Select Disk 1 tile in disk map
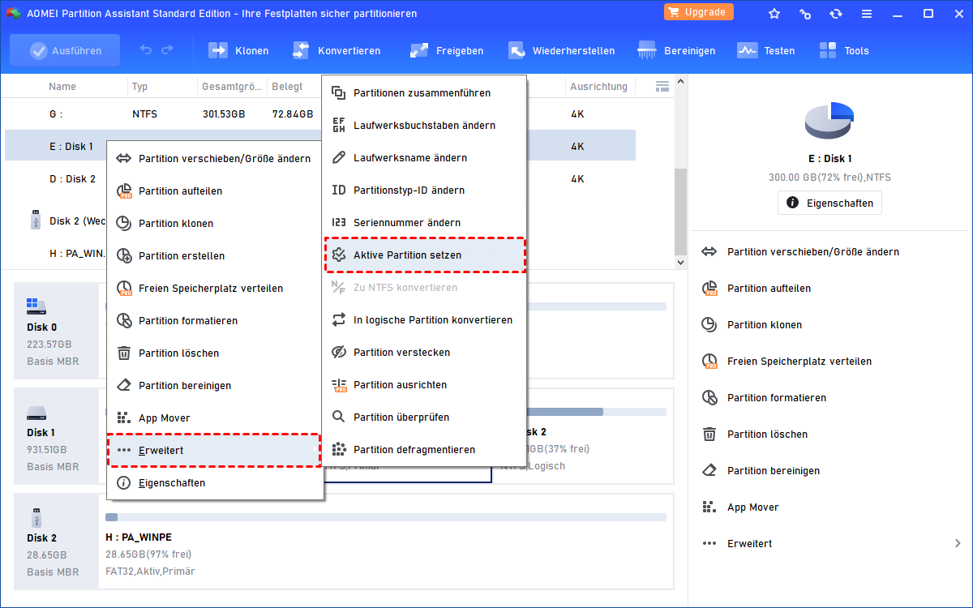 point(55,437)
